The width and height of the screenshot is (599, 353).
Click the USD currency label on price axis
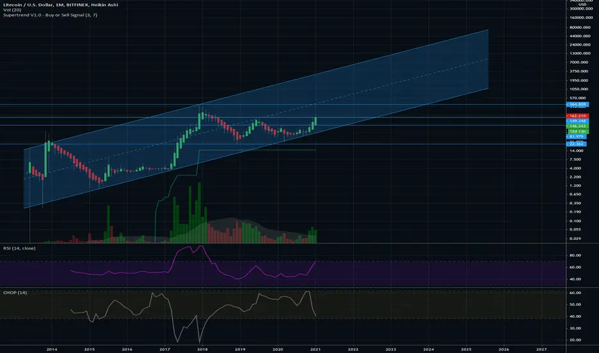coord(582,4)
